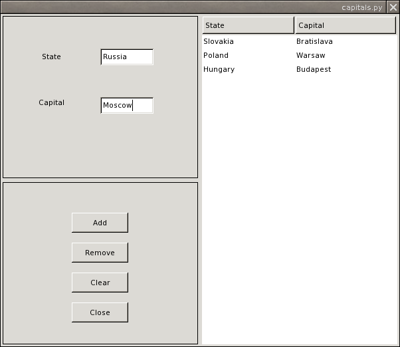The image size is (400, 347).
Task: Click the Capital label beside the input
Action: coord(51,102)
